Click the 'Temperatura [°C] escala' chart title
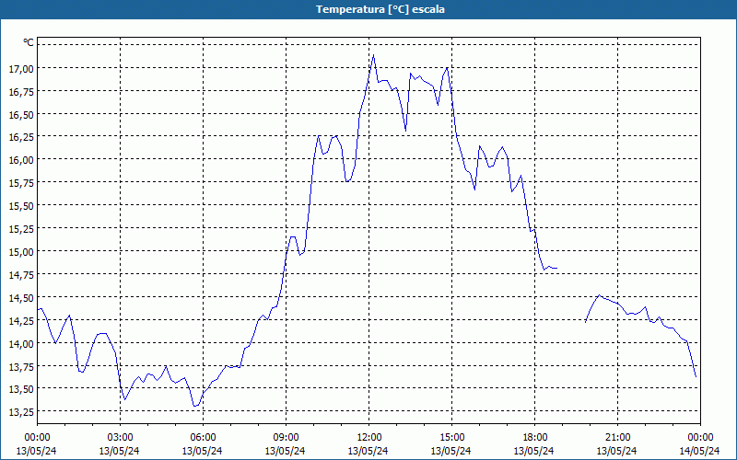The height and width of the screenshot is (460, 737). pos(380,9)
